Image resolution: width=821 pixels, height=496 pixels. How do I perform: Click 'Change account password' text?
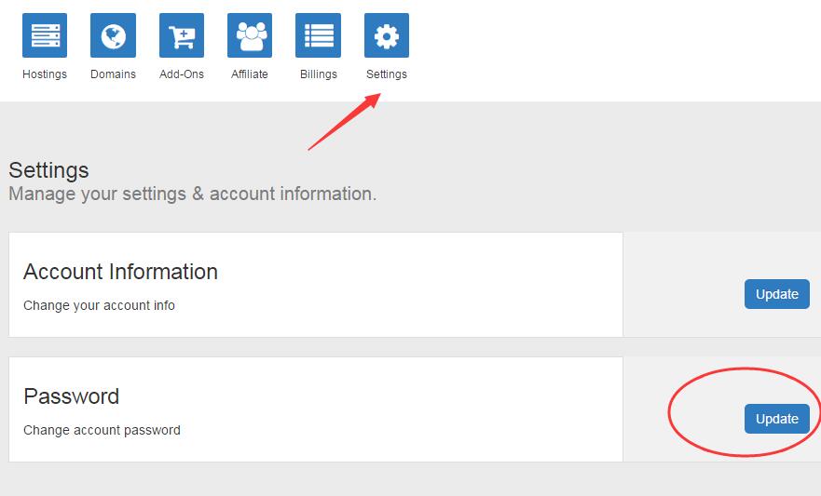pos(103,430)
